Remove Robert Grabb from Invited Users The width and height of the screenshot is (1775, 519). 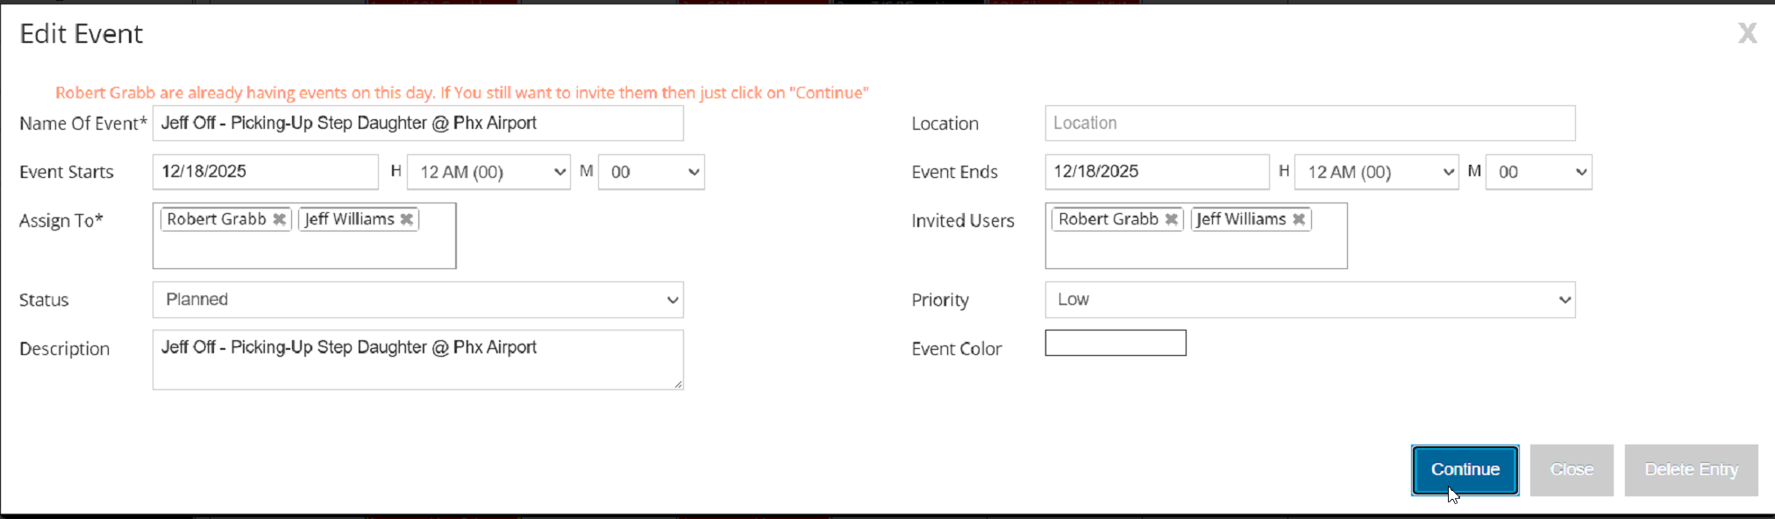(1171, 219)
